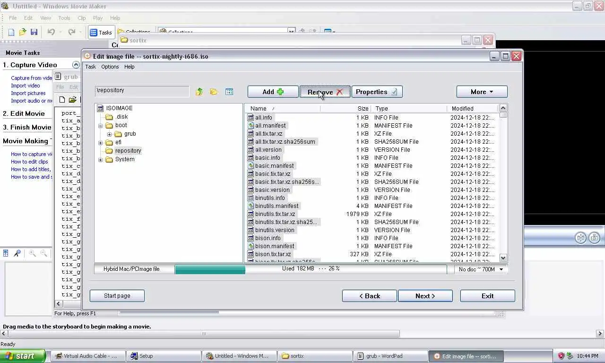
Task: Open Properties for the selected file
Action: (x=377, y=92)
